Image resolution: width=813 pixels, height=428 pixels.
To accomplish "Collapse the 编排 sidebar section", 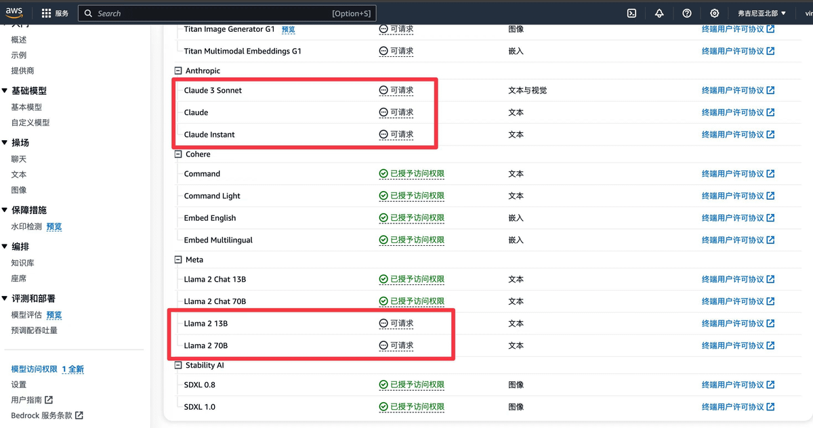I will (x=5, y=247).
